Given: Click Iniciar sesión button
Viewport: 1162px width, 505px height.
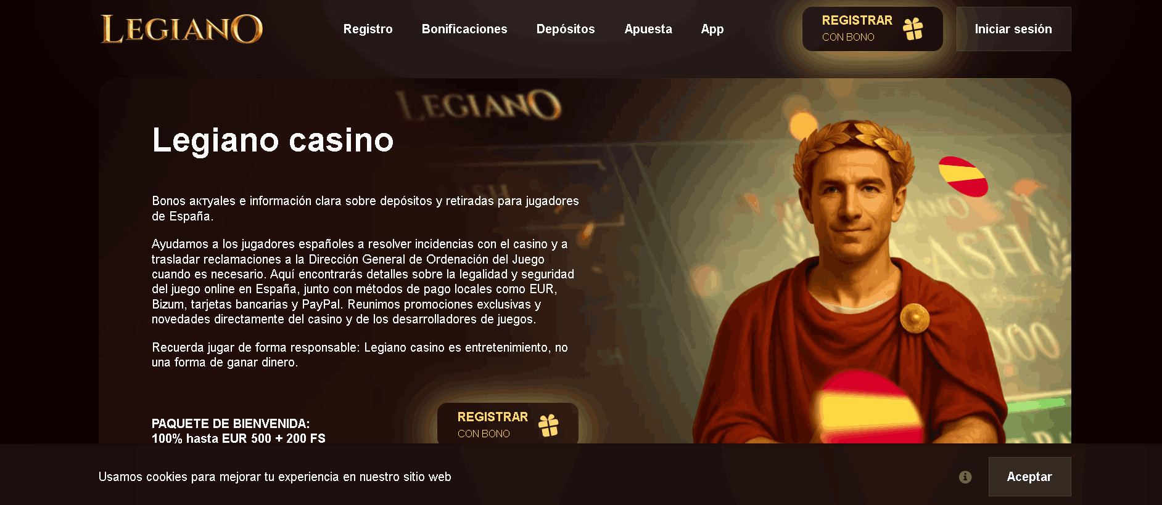Looking at the screenshot, I should [x=1013, y=29].
